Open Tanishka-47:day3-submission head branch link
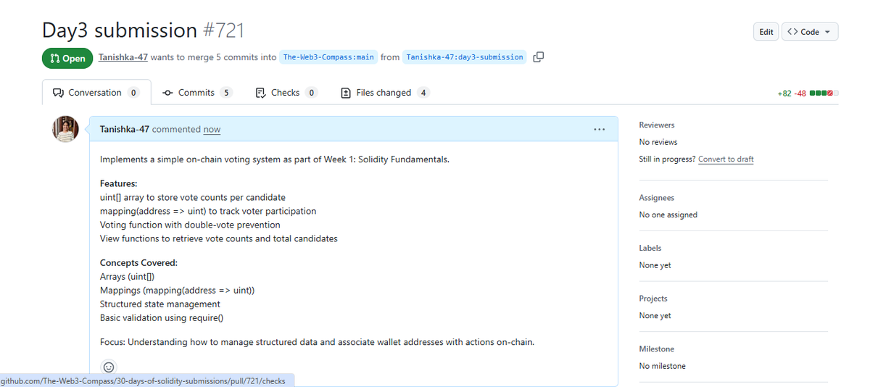870x387 pixels. [465, 57]
